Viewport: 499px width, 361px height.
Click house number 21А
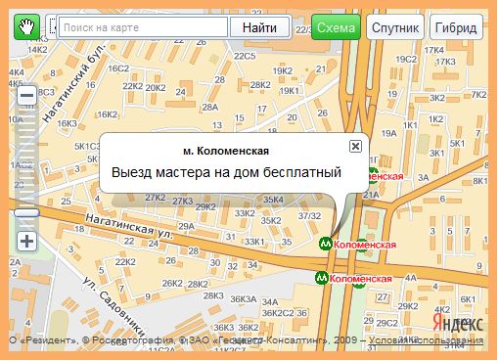(371, 195)
